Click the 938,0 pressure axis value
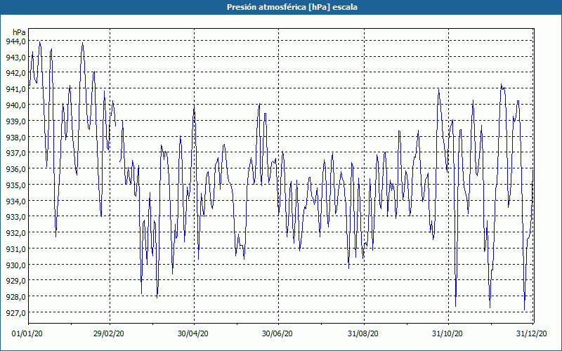The height and width of the screenshot is (351, 562). [x=15, y=137]
